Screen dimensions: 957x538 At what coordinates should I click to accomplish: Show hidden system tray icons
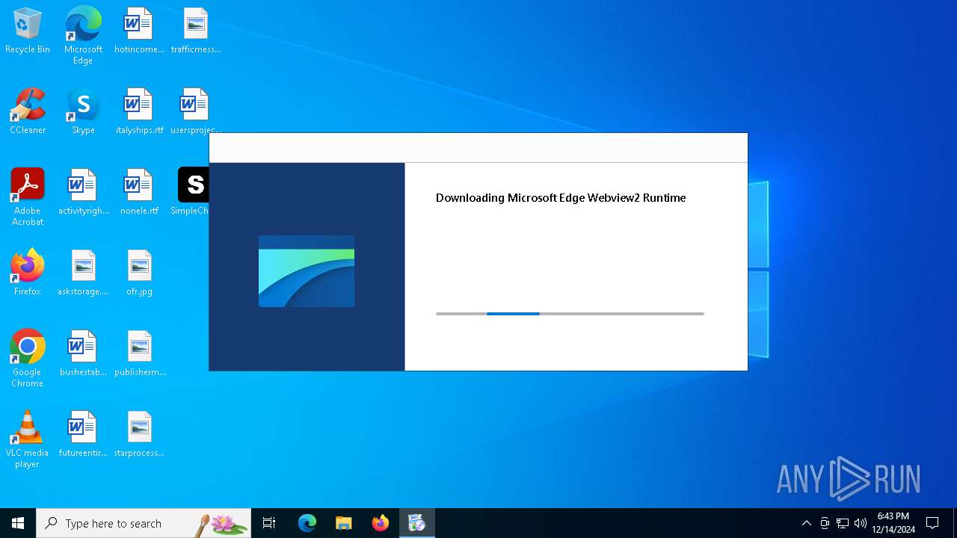tap(807, 523)
